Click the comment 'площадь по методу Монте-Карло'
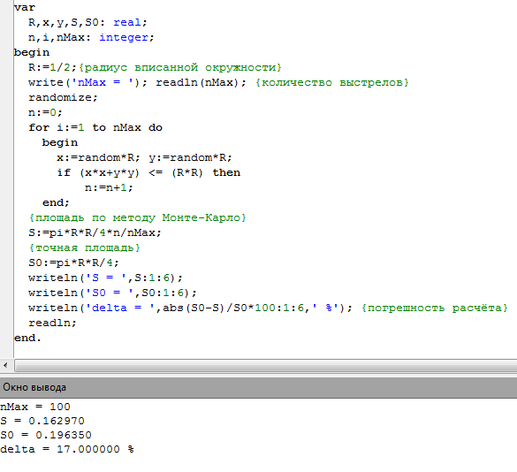Screen dimensions: 517x472 [138, 217]
